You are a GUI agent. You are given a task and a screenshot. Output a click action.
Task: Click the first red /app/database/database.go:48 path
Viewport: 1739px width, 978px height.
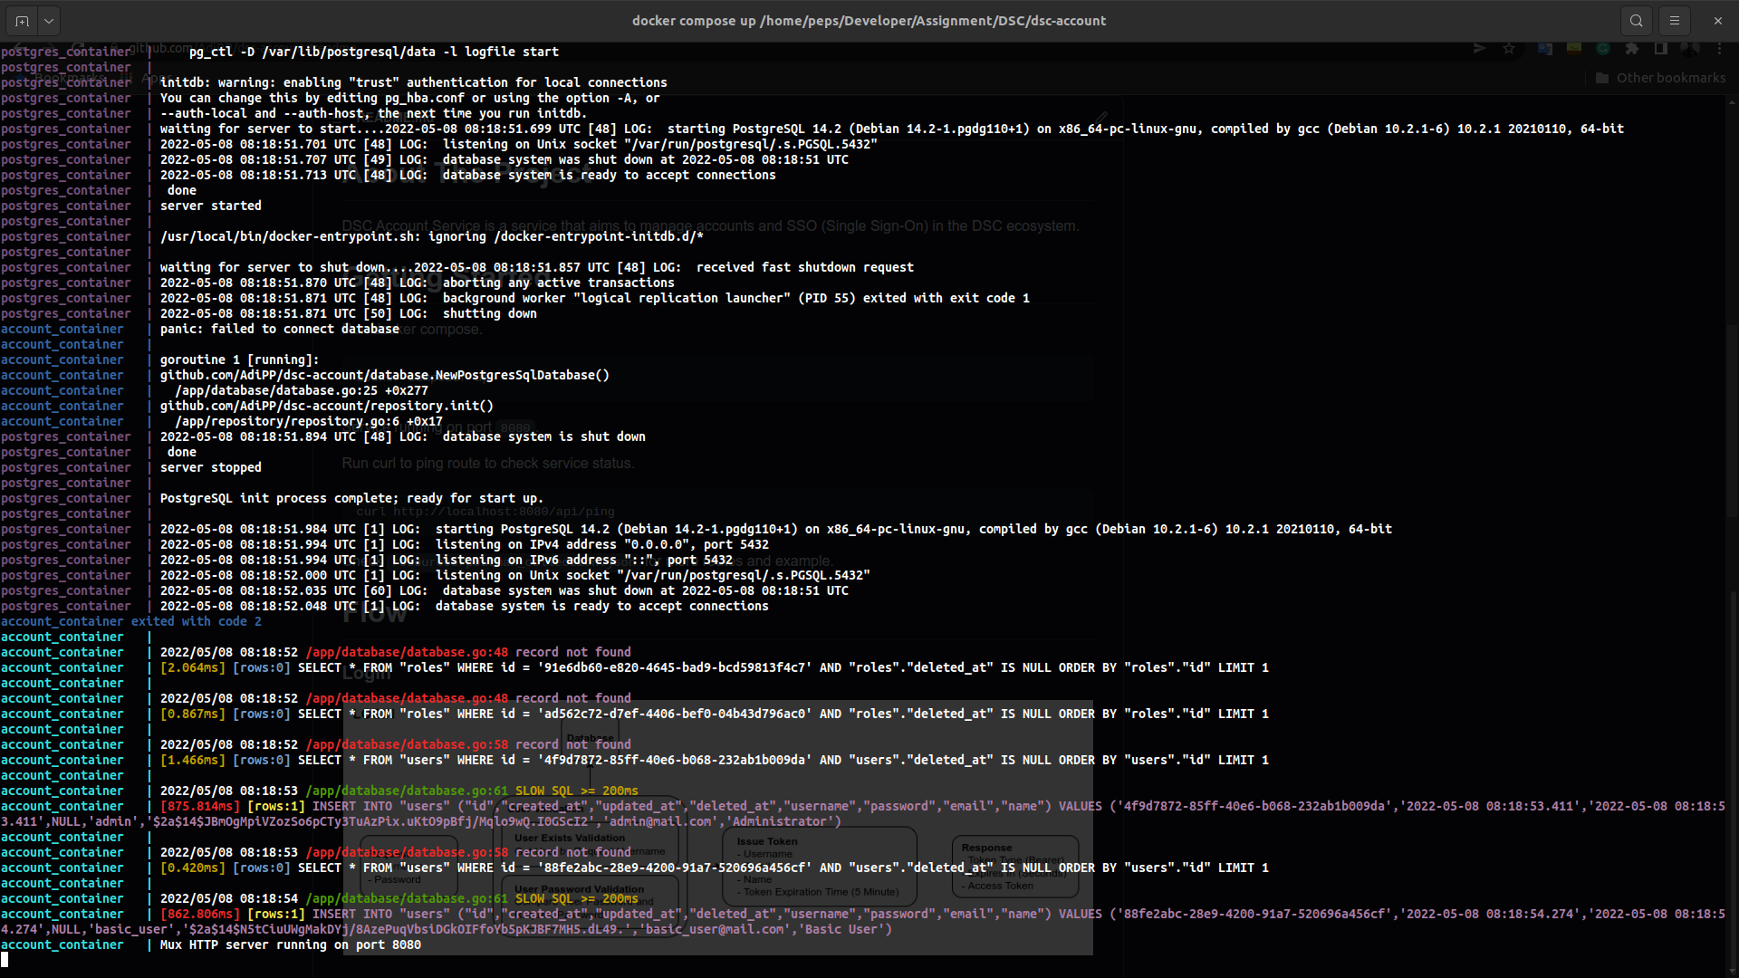(x=407, y=652)
